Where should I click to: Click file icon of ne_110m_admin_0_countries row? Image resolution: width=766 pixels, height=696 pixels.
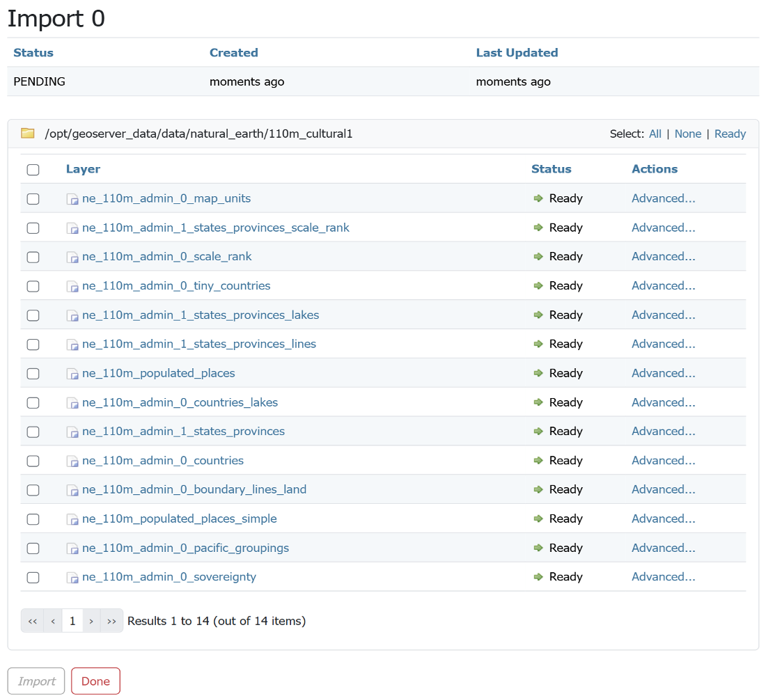pyautogui.click(x=72, y=461)
